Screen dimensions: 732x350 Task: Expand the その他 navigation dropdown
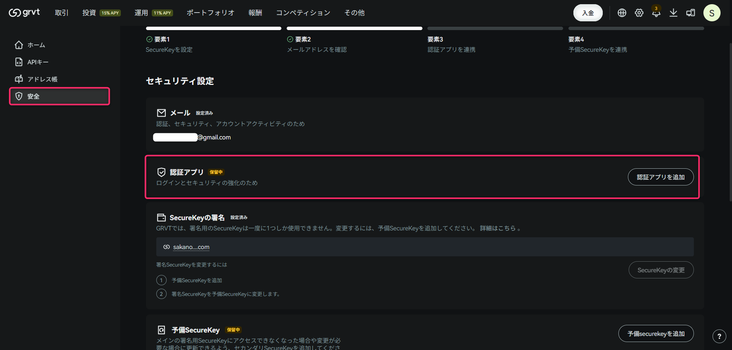354,13
